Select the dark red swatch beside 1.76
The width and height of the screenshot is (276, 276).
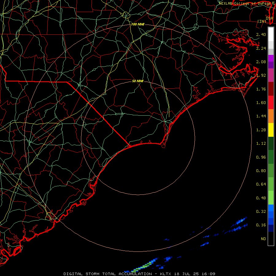point(271,89)
